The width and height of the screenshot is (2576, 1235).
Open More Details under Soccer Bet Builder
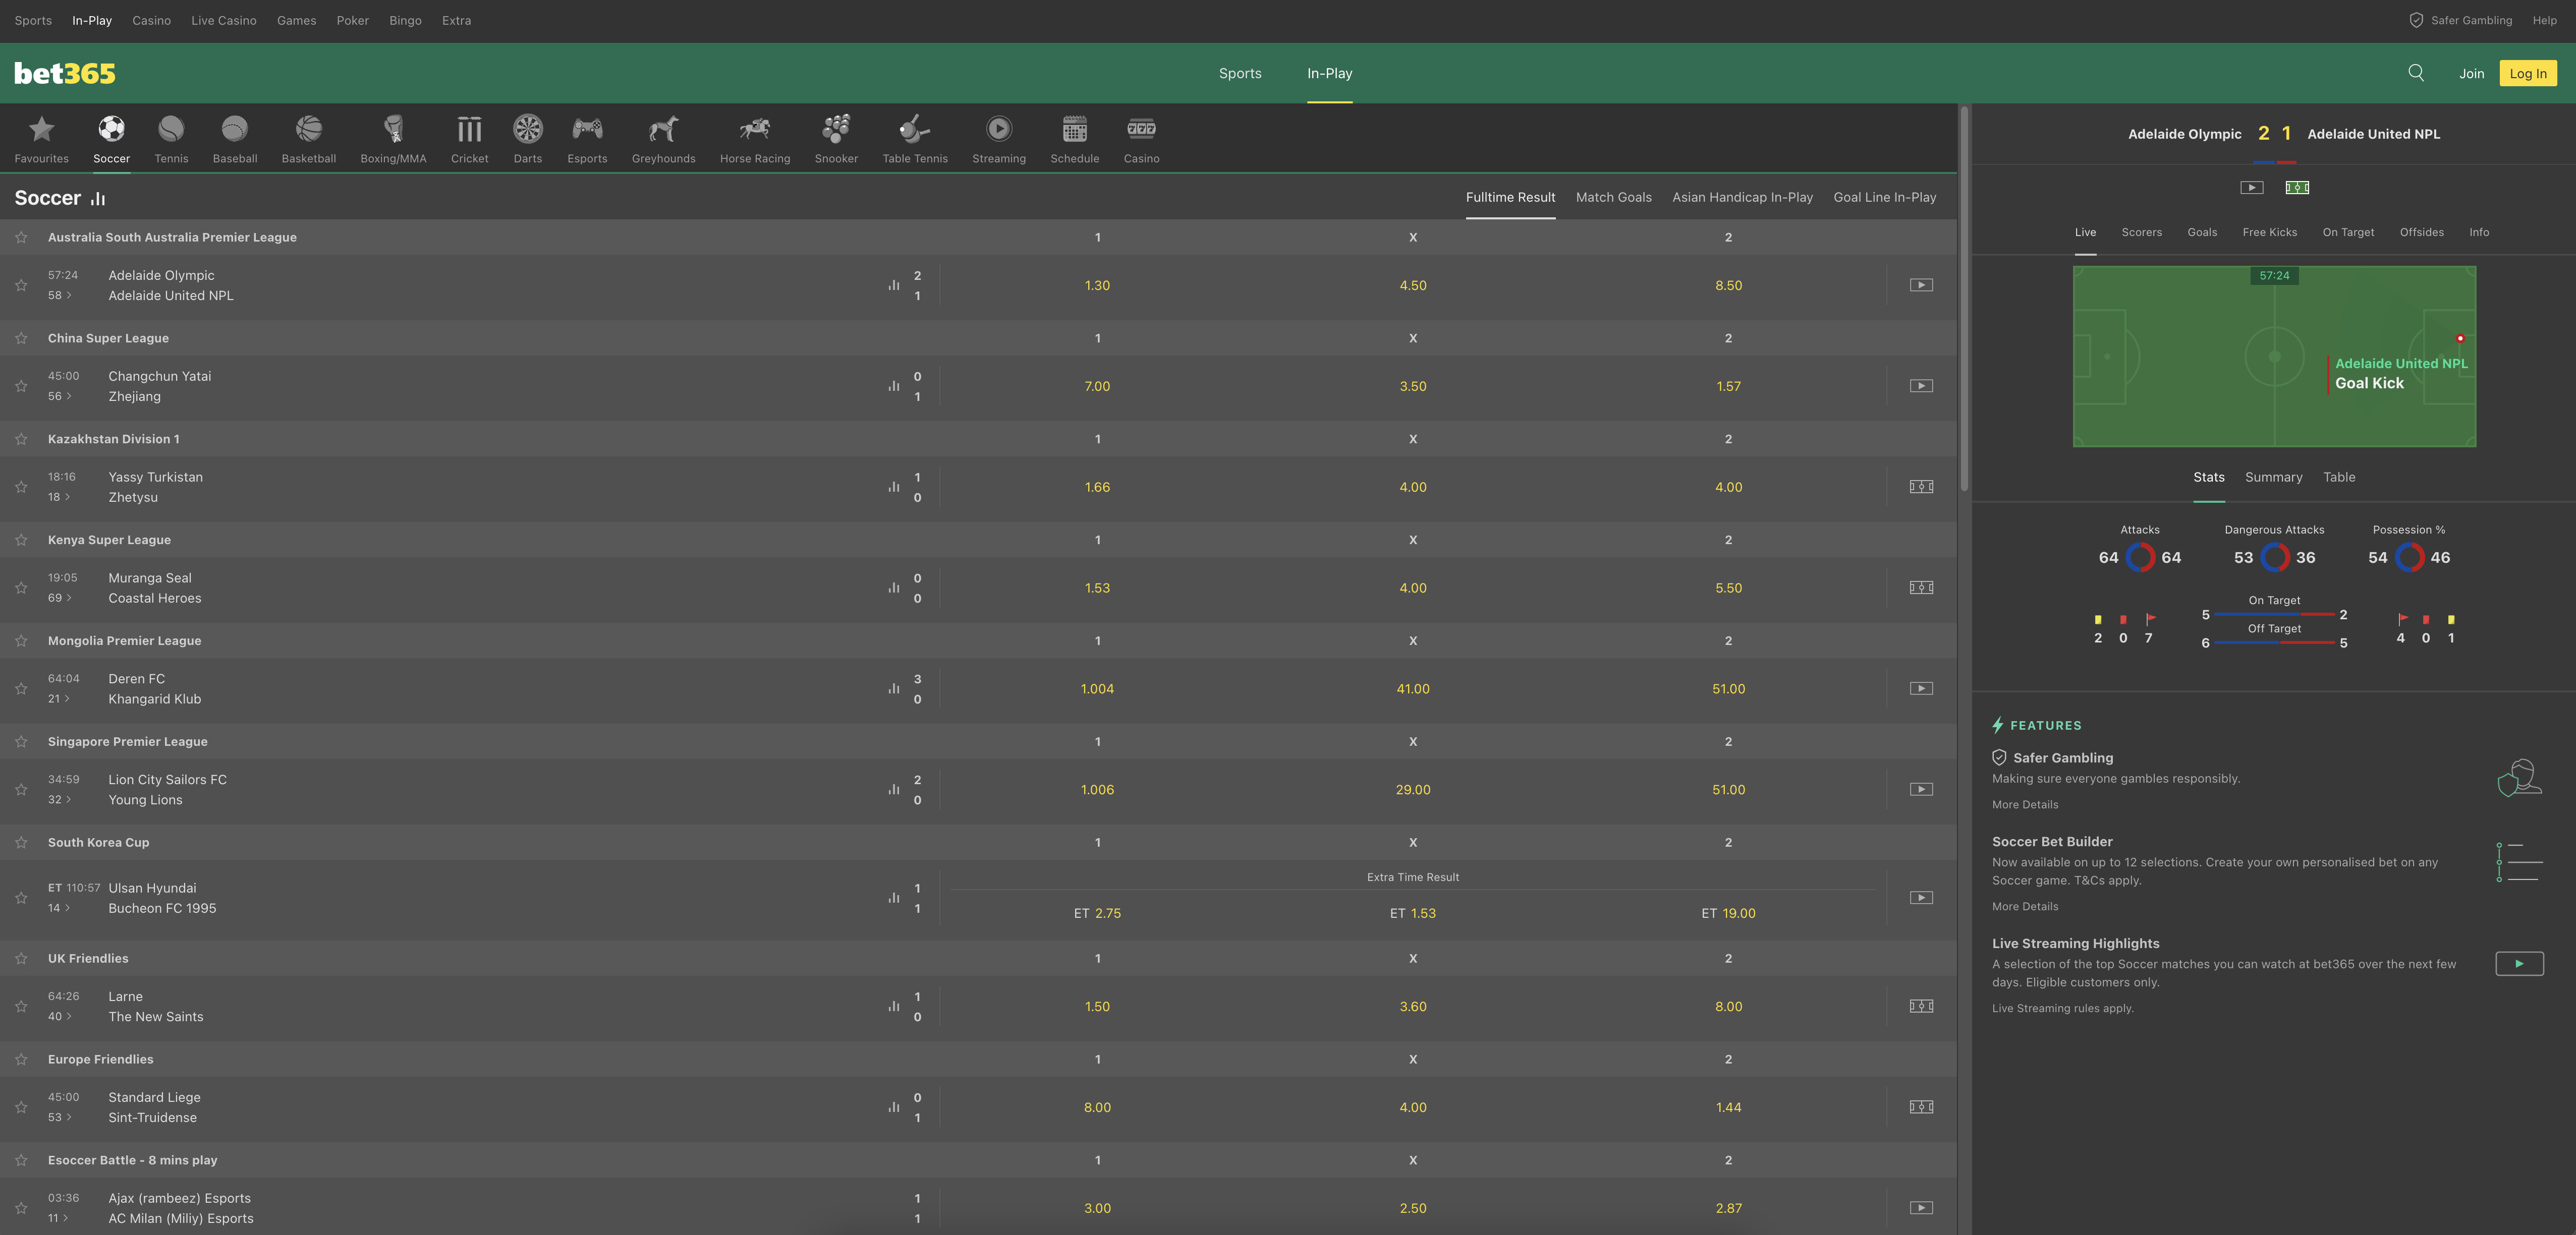[x=2024, y=907]
